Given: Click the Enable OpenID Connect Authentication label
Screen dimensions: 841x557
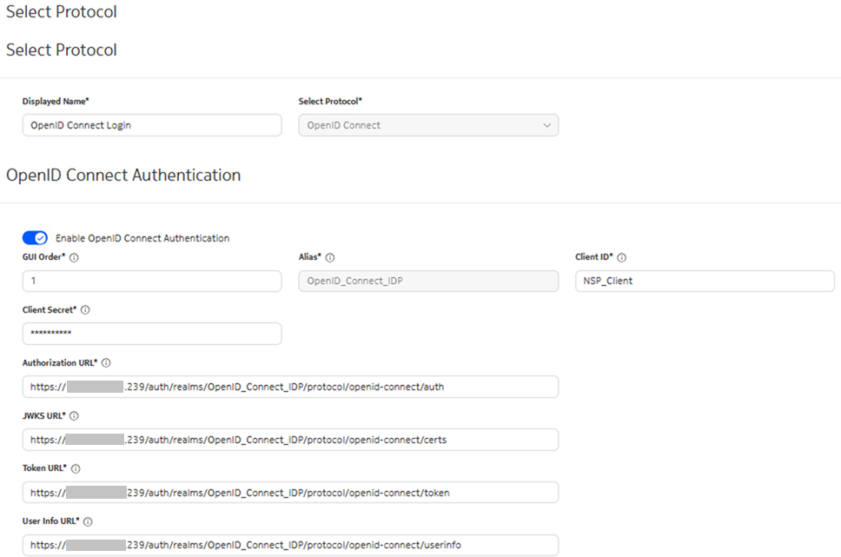Looking at the screenshot, I should [x=142, y=238].
